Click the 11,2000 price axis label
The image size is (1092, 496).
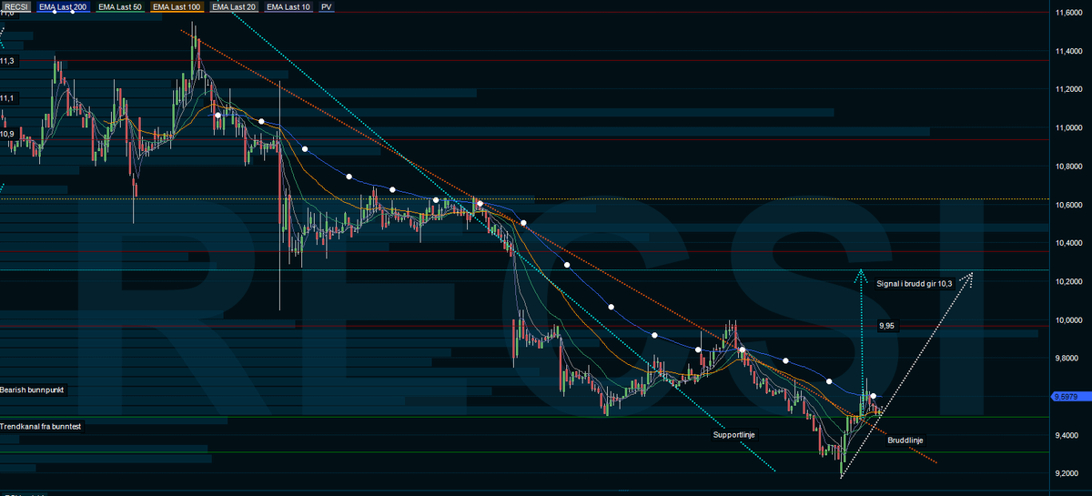click(1070, 90)
